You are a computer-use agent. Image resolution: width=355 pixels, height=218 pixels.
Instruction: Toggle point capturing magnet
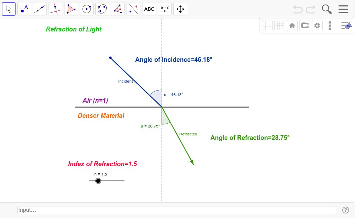point(304,26)
